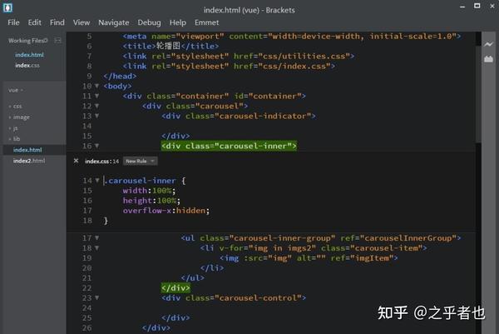Close the index.css inline editor
The height and width of the screenshot is (334, 499).
[76, 161]
